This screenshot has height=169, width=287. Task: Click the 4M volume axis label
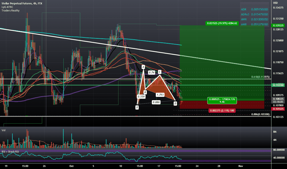[x=275, y=140]
